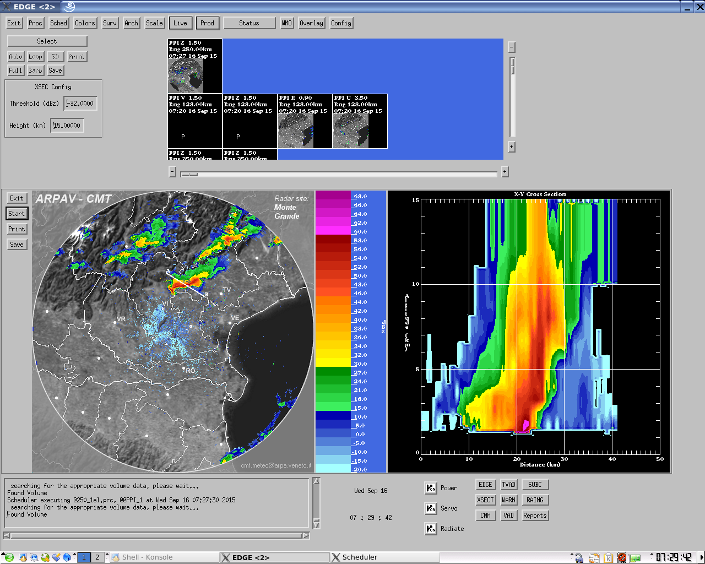
Task: Open the Proc menu
Action: coord(36,23)
